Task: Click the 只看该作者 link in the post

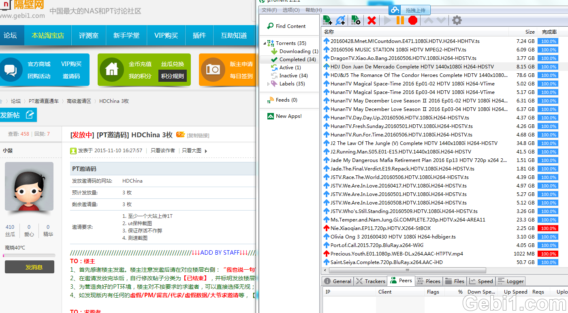Action: coord(163,151)
